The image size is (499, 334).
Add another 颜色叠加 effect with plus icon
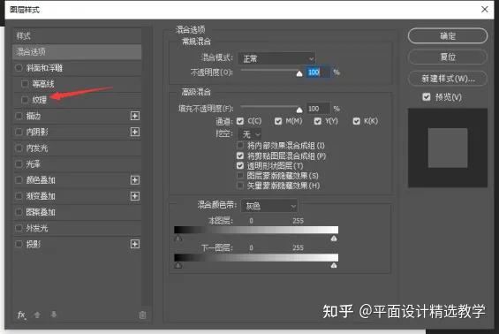135,180
